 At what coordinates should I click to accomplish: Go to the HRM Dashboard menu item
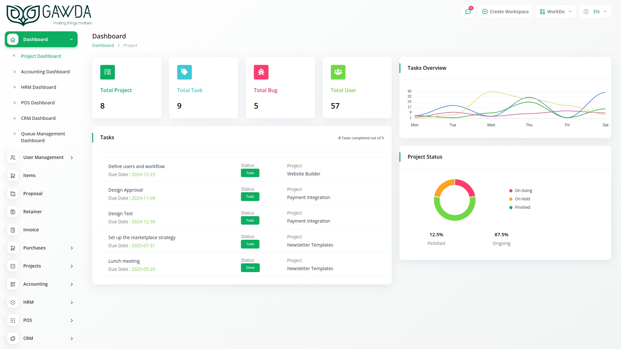pos(38,87)
